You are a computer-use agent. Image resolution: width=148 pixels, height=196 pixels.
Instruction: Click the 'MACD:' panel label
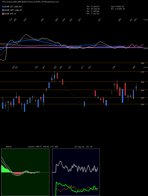pyautogui.click(x=9, y=147)
